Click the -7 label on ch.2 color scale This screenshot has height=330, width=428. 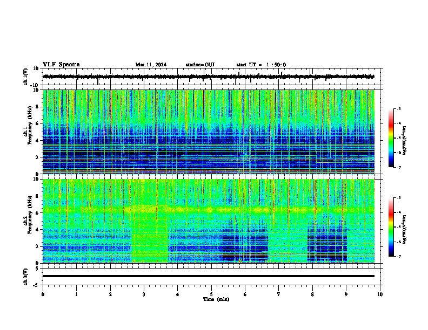pos(398,256)
